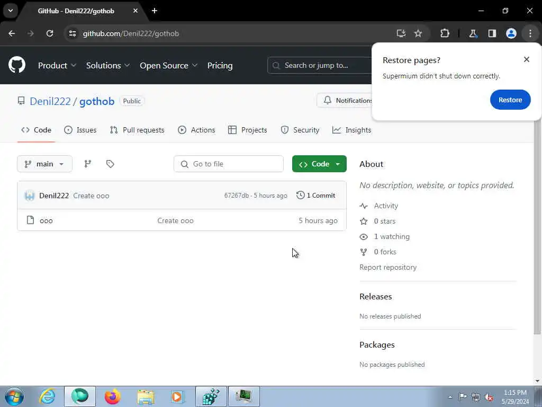Switch to the Actions tab
This screenshot has width=542, height=407.
196,130
